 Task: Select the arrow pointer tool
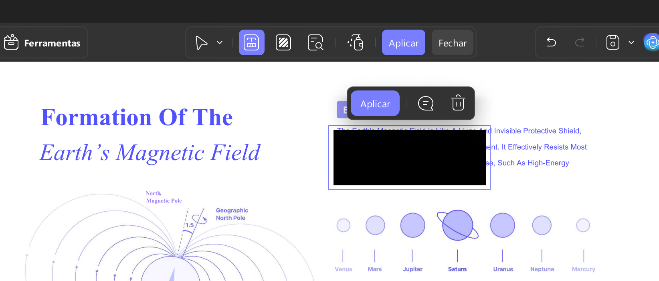(201, 42)
